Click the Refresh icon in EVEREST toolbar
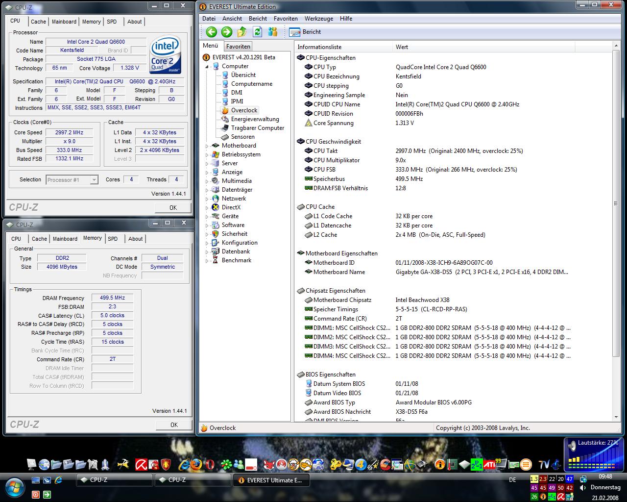This screenshot has width=627, height=502. (257, 32)
